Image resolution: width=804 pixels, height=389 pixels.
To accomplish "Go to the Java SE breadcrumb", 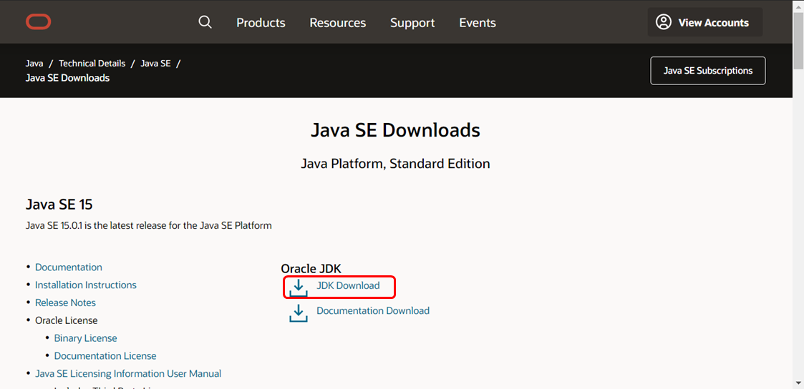I will point(156,64).
